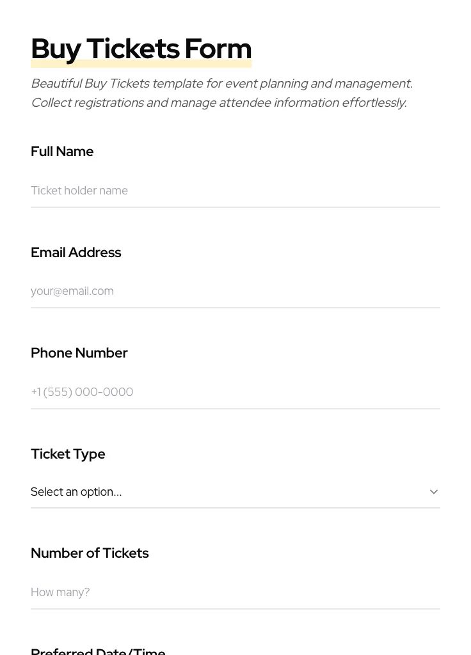The height and width of the screenshot is (655, 471).
Task: Select the 'Phone Number' label text
Action: pyautogui.click(x=79, y=353)
